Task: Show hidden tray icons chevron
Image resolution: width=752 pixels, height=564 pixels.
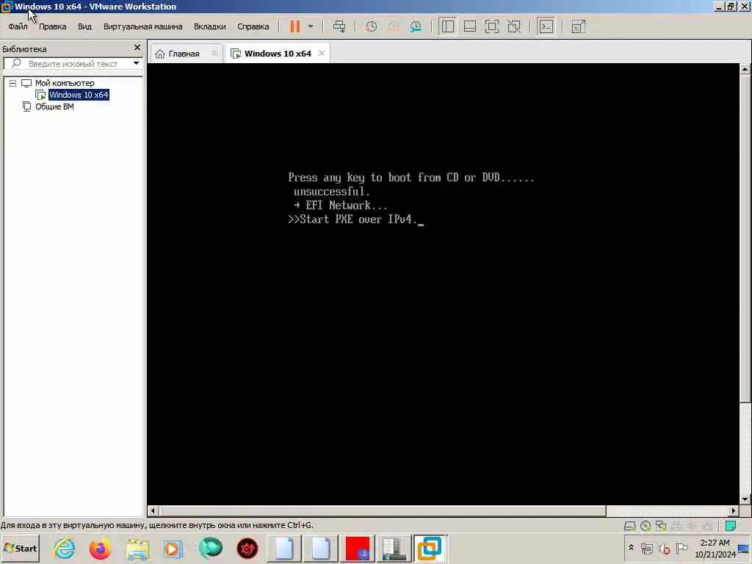Action: point(631,548)
